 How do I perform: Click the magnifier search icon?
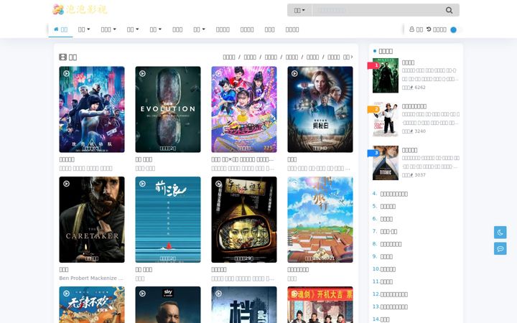coord(449,10)
